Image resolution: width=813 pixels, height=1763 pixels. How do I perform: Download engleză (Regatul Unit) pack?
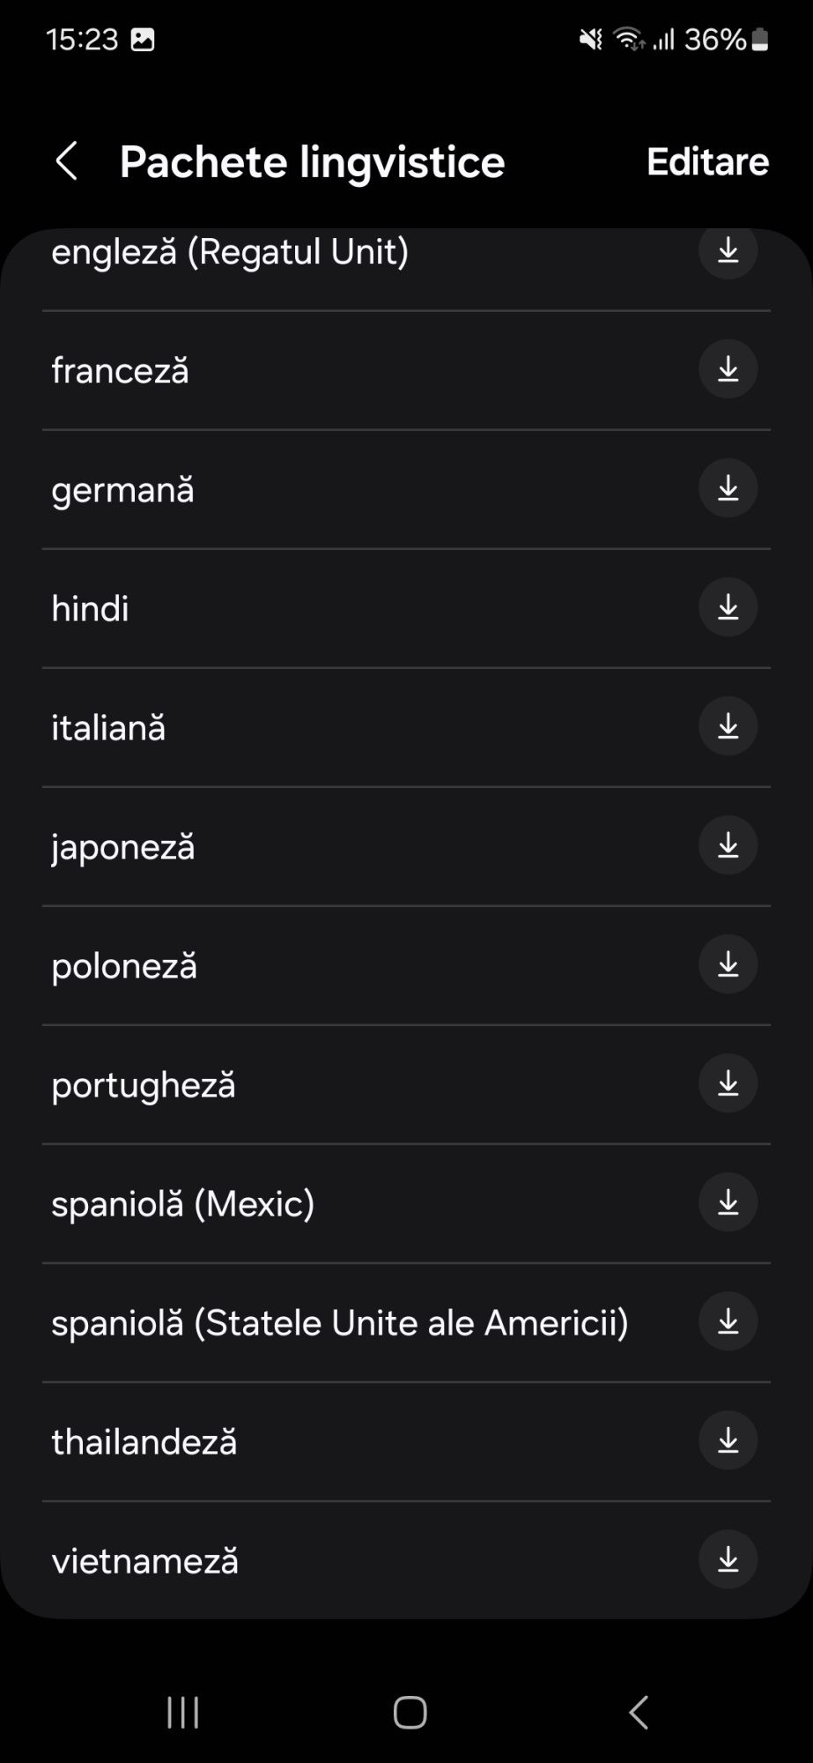coord(728,252)
